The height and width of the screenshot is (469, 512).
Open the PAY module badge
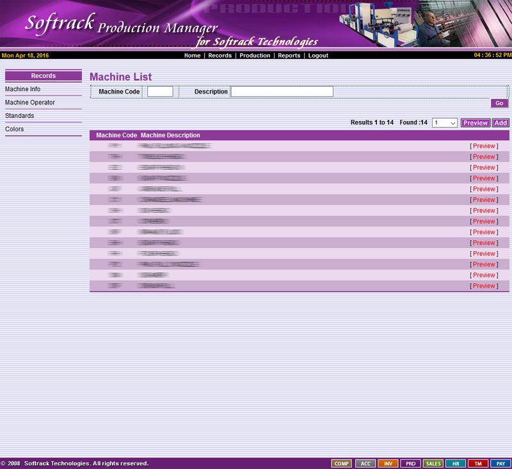tap(501, 463)
